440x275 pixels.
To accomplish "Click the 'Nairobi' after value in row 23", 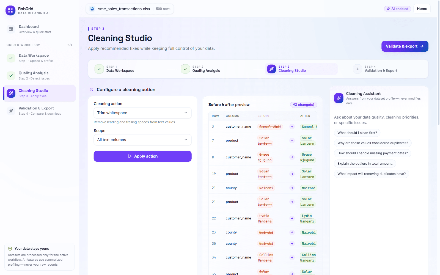I will coord(309,233).
